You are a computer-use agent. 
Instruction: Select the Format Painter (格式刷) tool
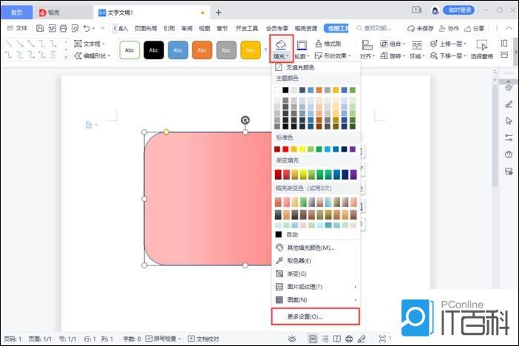[x=328, y=44]
